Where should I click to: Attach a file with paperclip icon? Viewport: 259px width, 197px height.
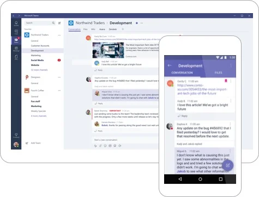100,146
